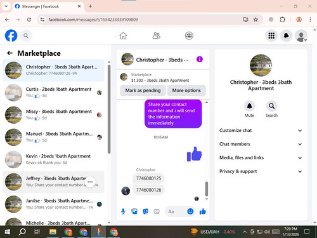Open Windows Start menu
317x238 pixels.
click(7, 232)
